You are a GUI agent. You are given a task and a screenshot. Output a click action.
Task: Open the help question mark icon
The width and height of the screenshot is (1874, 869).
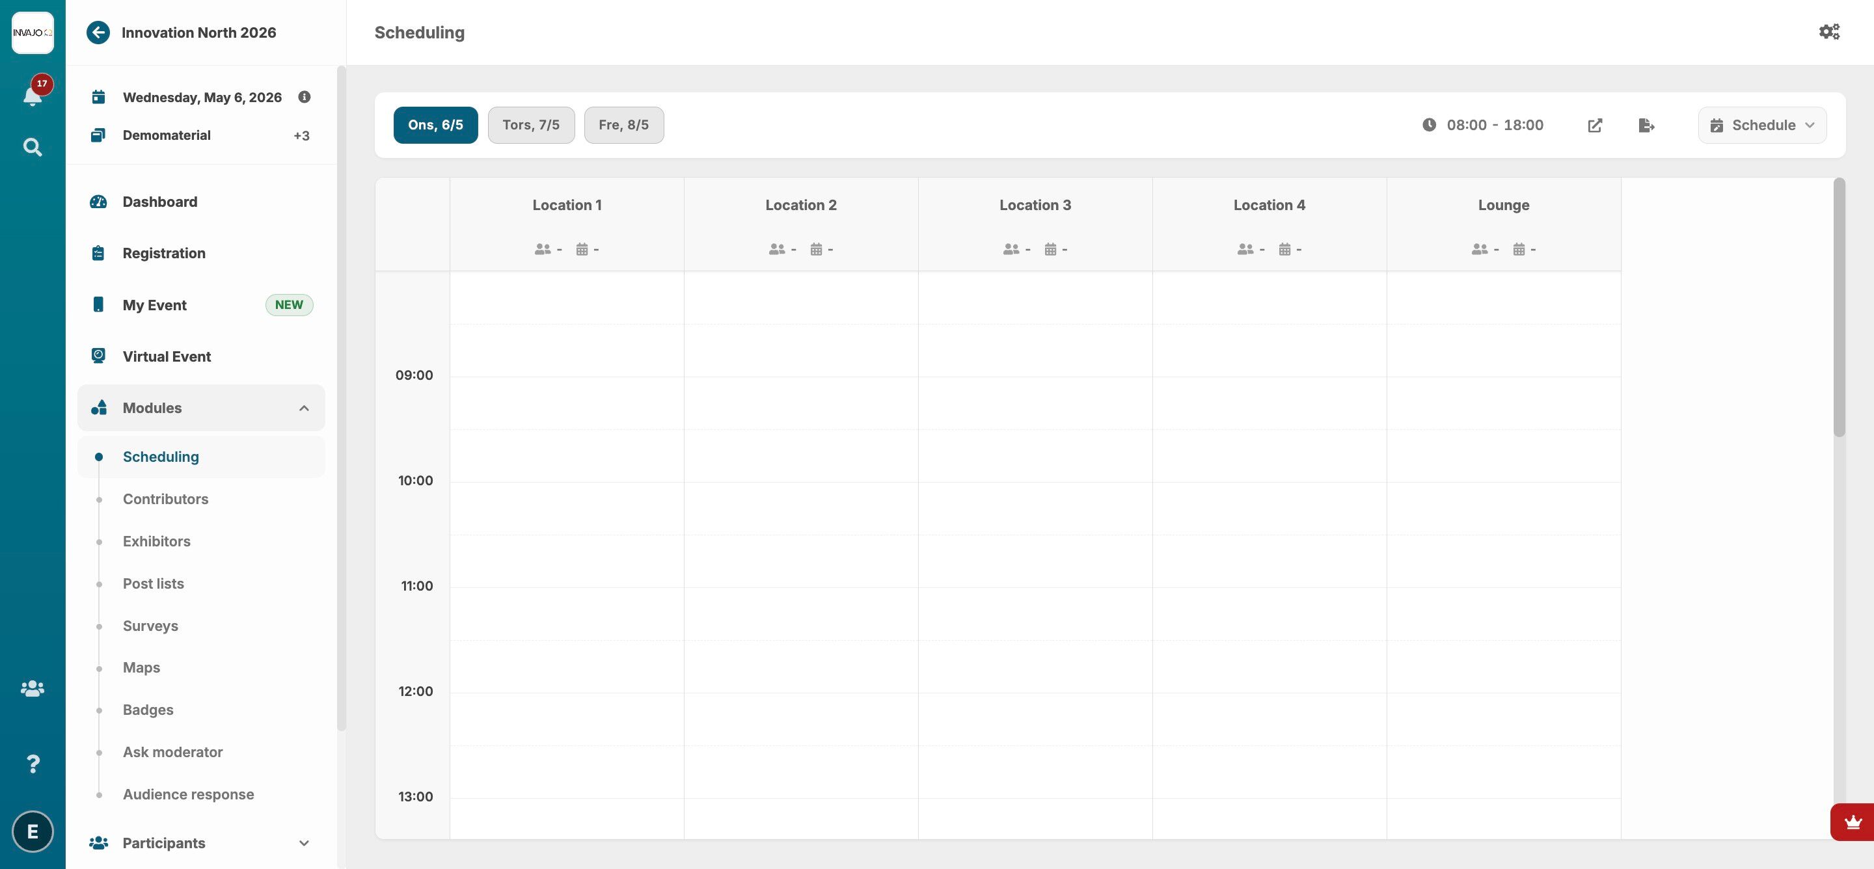click(32, 764)
